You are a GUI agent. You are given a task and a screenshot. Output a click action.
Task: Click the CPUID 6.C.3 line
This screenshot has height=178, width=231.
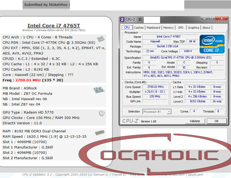pos(32,59)
